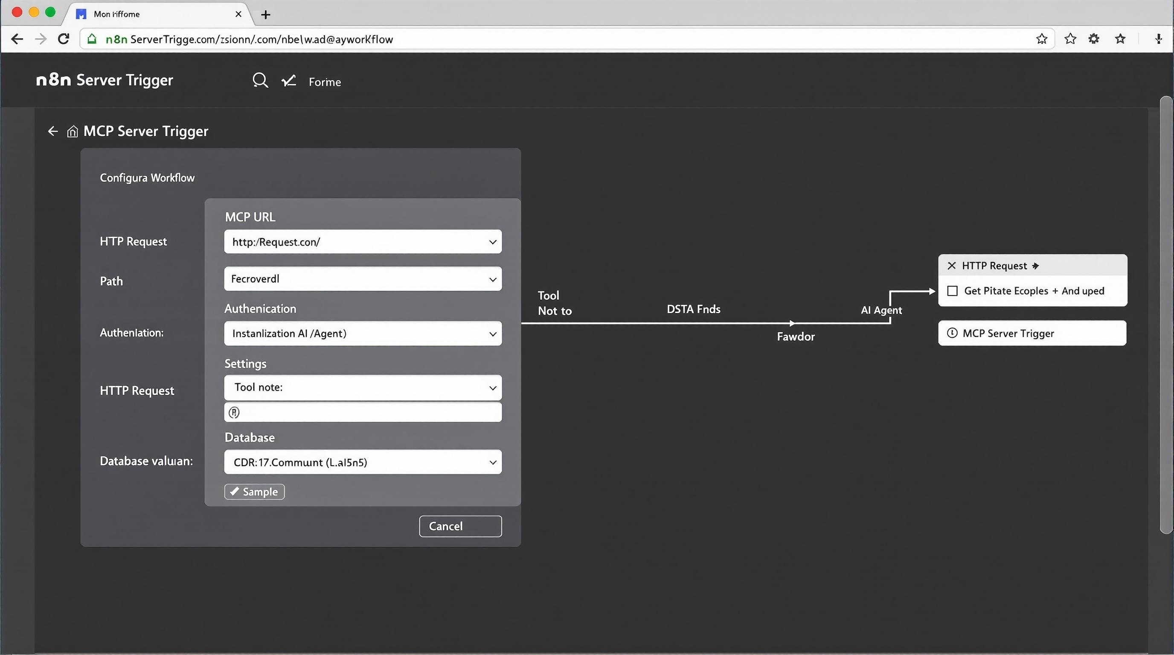
Task: Click the first star icon beside the address bar
Action: pos(1070,39)
